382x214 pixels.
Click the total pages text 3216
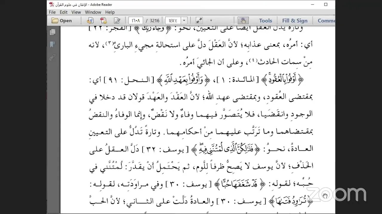[x=155, y=21]
